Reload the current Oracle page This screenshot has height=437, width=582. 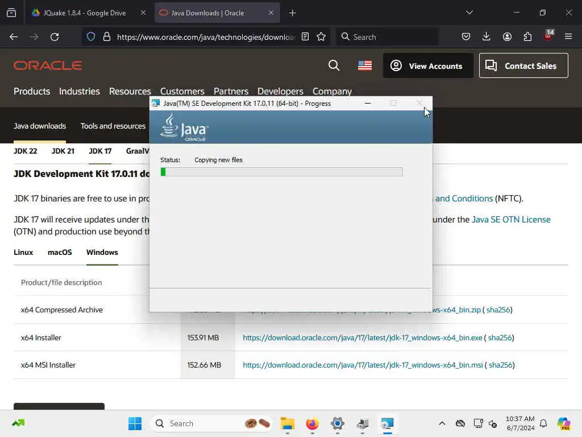pyautogui.click(x=55, y=37)
